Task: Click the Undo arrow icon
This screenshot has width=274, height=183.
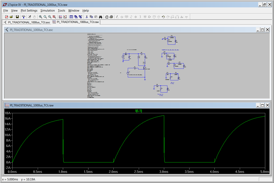Action: click(x=163, y=16)
